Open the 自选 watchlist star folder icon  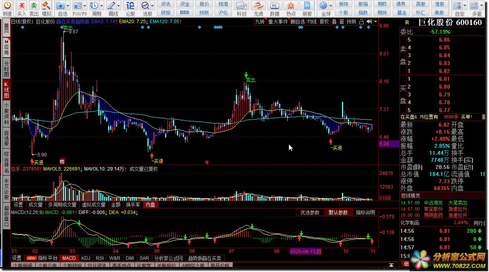coord(61,5)
